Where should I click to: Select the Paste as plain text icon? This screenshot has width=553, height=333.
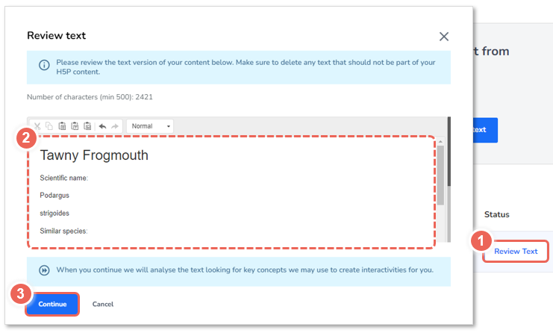75,126
